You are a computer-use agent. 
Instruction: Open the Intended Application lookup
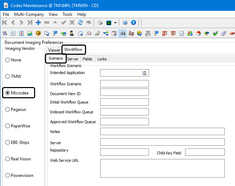pos(144,73)
